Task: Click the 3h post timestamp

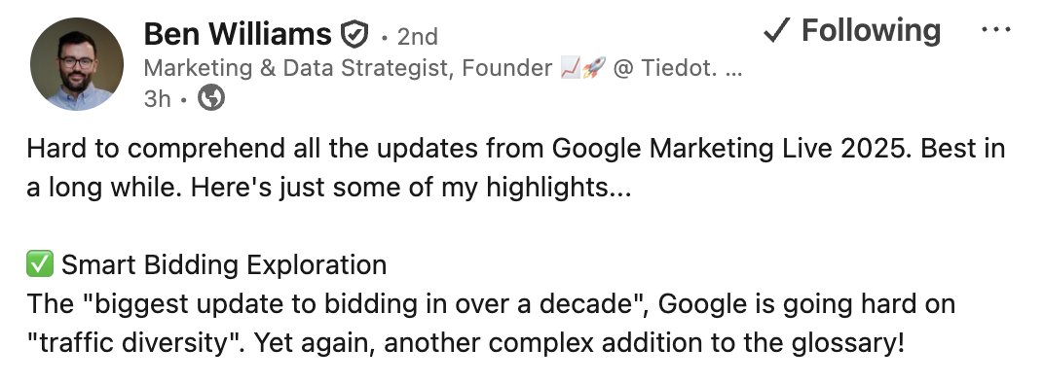Action: [157, 99]
